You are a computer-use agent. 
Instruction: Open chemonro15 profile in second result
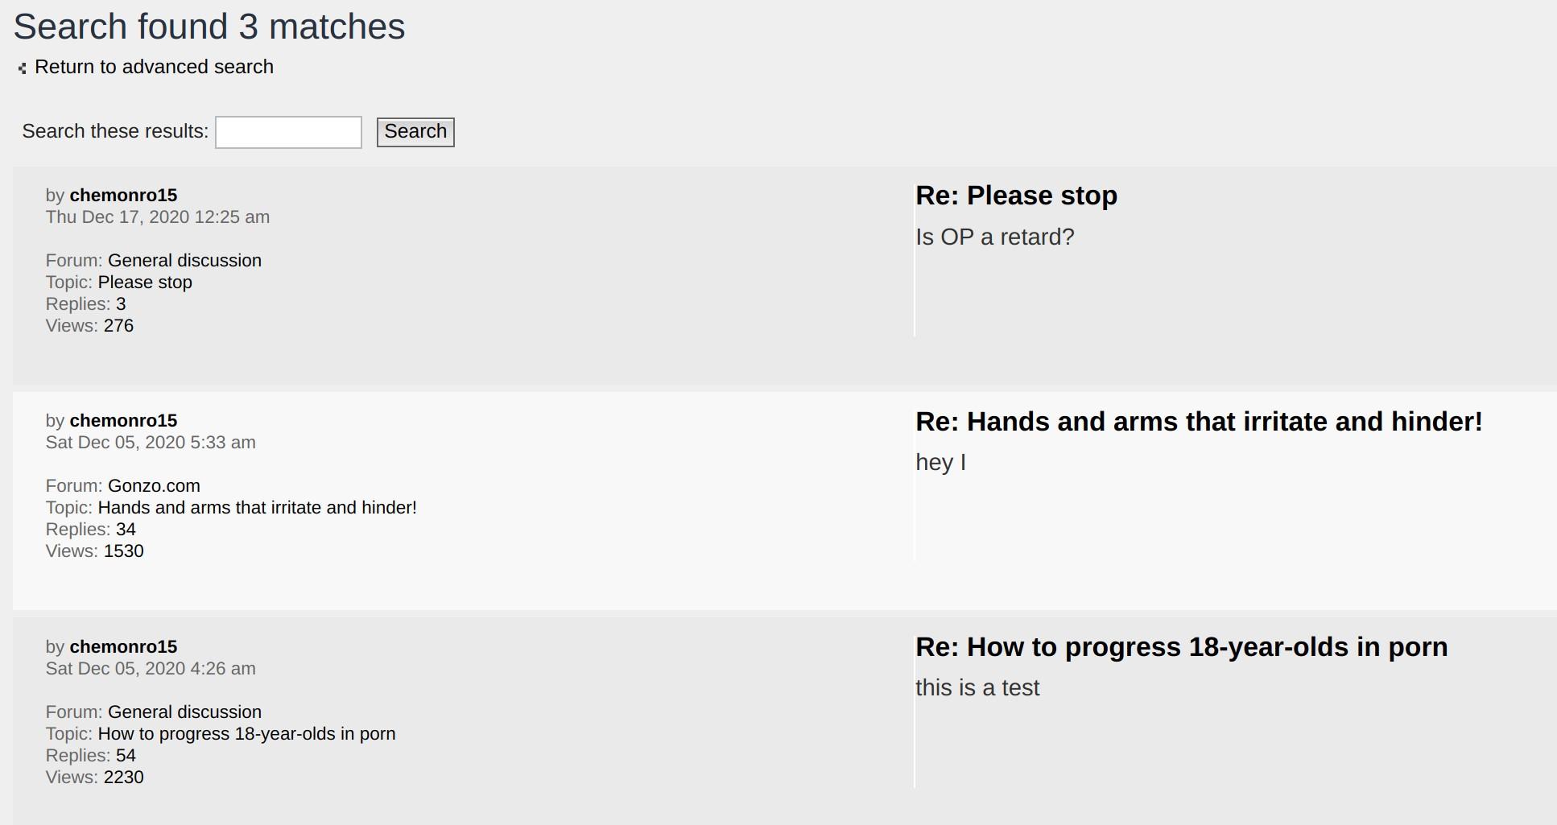[123, 421]
